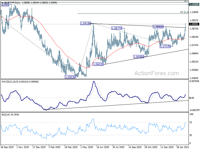Screen dimensions: 200x150
Task: Click the 3 Feb 2020 date label
Action: (54, 147)
